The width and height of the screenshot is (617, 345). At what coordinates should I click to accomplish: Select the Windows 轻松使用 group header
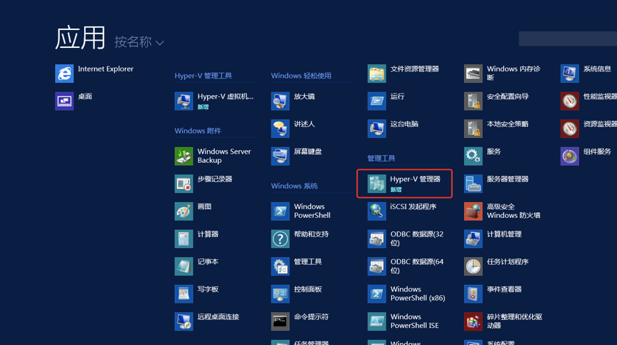pyautogui.click(x=301, y=76)
